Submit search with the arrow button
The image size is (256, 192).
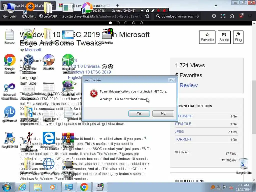(197, 16)
